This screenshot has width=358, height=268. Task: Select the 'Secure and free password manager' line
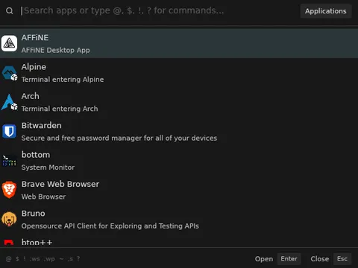click(x=119, y=138)
